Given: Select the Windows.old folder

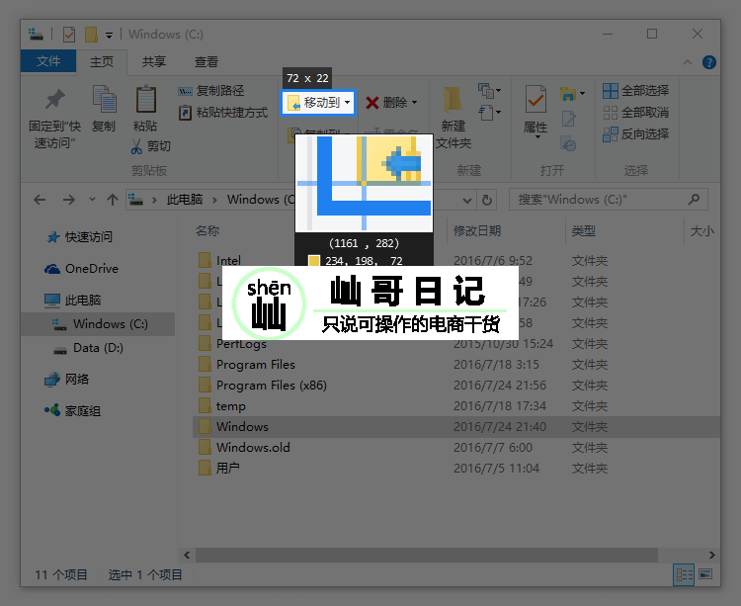Looking at the screenshot, I should (244, 448).
